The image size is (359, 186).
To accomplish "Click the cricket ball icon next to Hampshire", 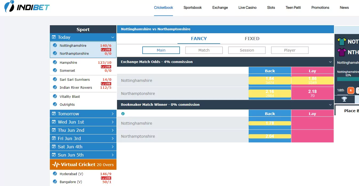I will click(x=55, y=62).
